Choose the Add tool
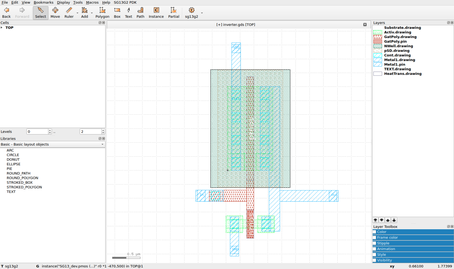Image resolution: width=454 pixels, height=269 pixels. 84,13
